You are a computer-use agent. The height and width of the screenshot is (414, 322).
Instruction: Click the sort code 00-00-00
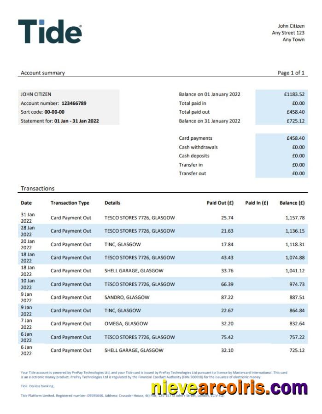tap(54, 112)
